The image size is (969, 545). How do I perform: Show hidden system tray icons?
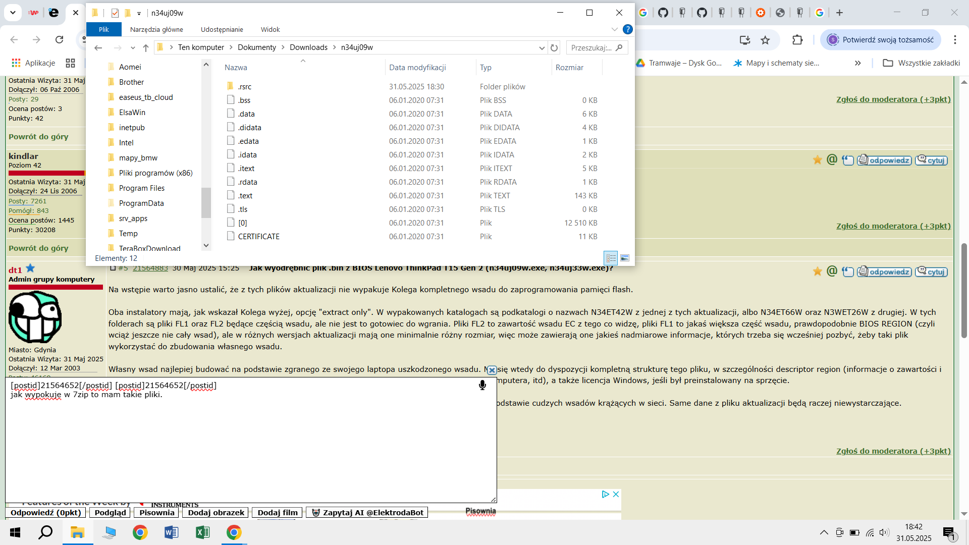tap(824, 532)
